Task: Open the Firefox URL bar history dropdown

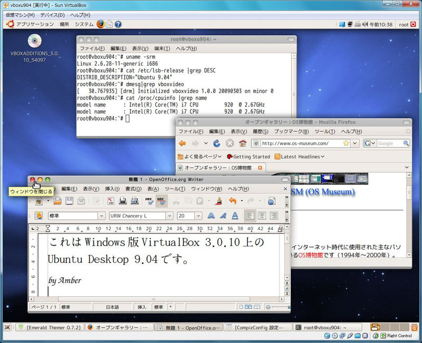Action: 355,143
